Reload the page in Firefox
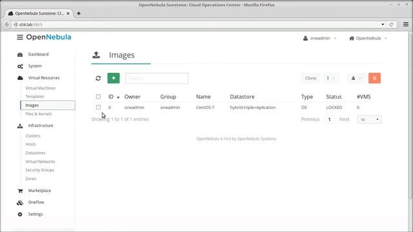The height and width of the screenshot is (232, 413). pos(391,24)
